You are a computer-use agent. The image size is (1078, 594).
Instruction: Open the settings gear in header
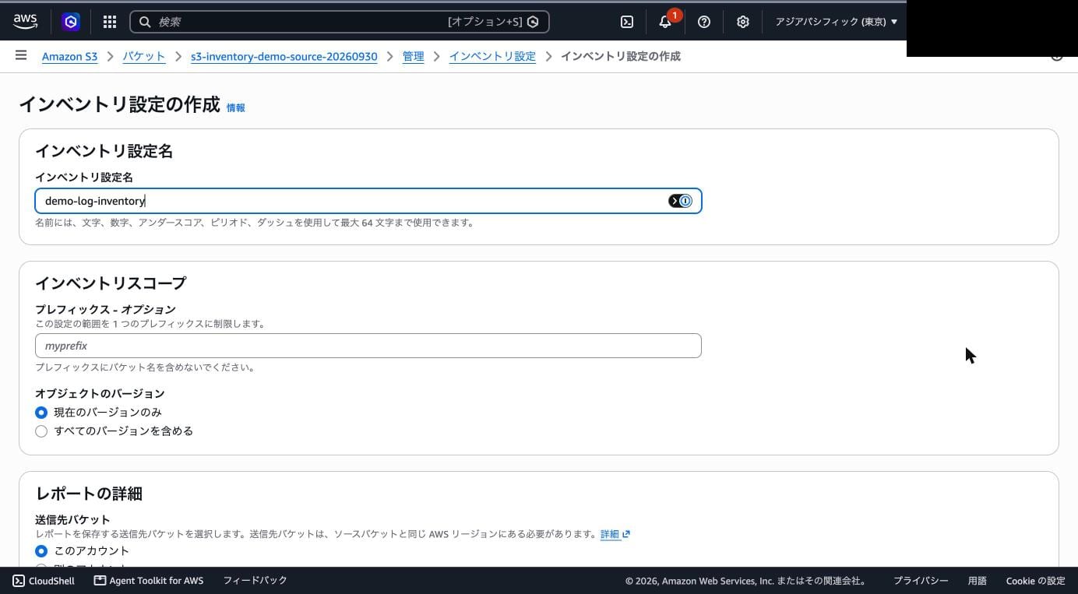point(743,22)
